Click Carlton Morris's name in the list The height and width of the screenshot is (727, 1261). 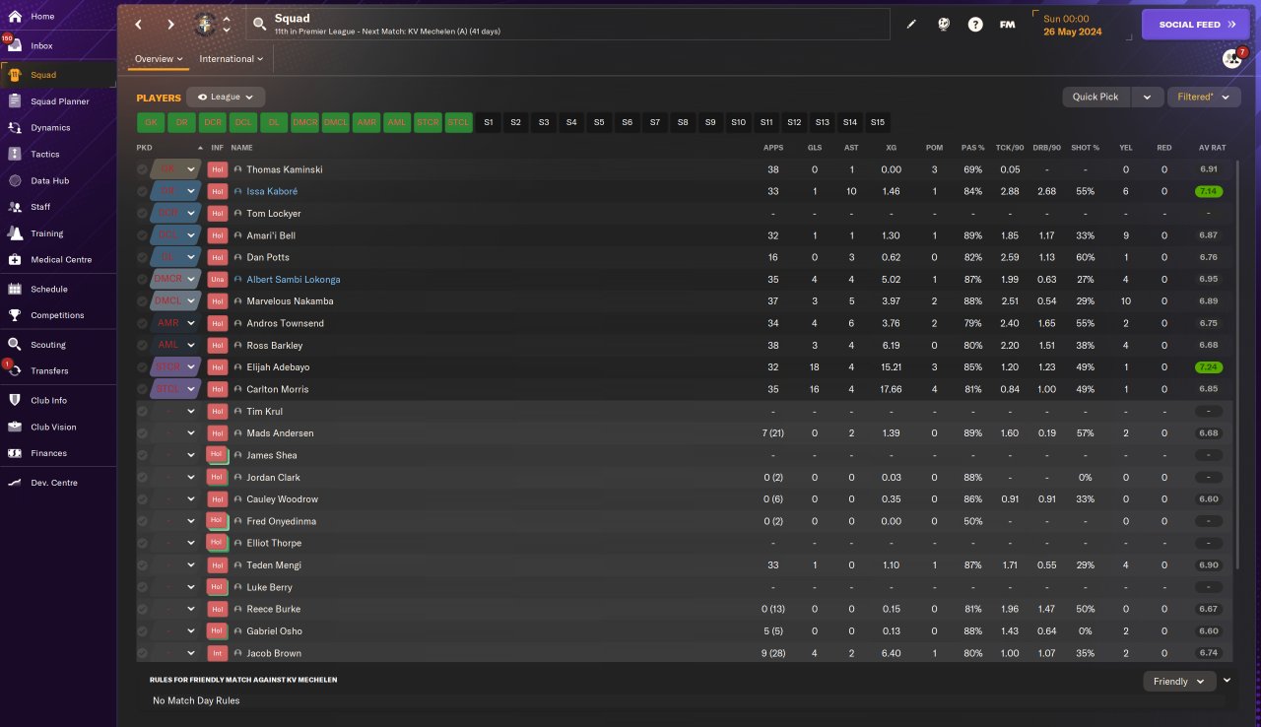[278, 390]
